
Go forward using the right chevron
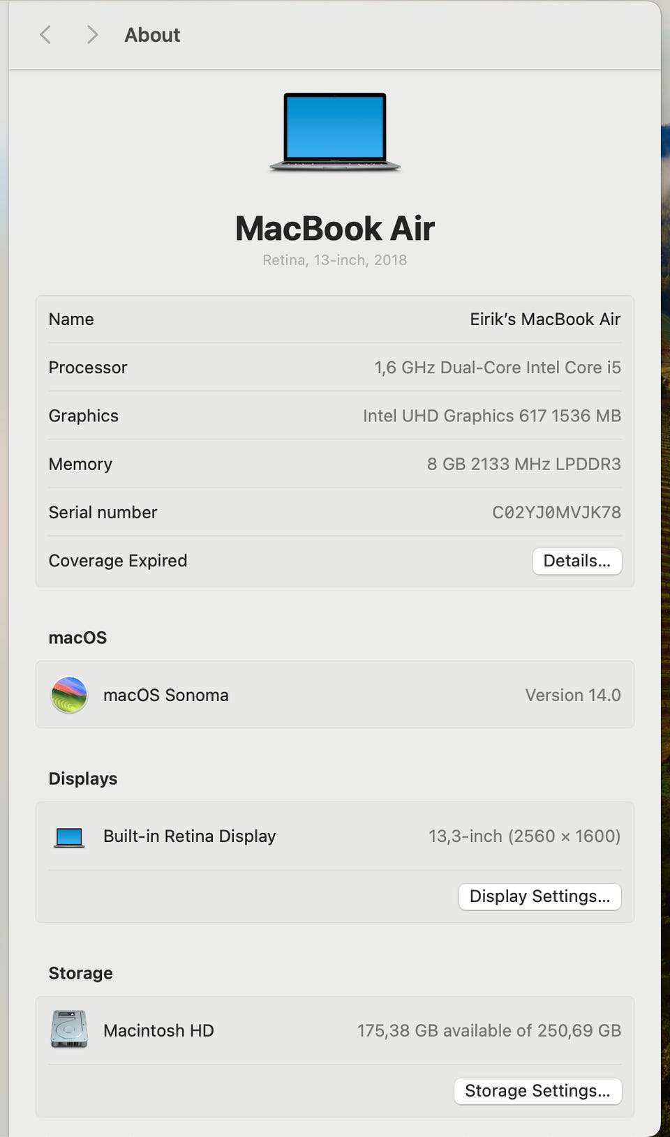click(x=92, y=35)
